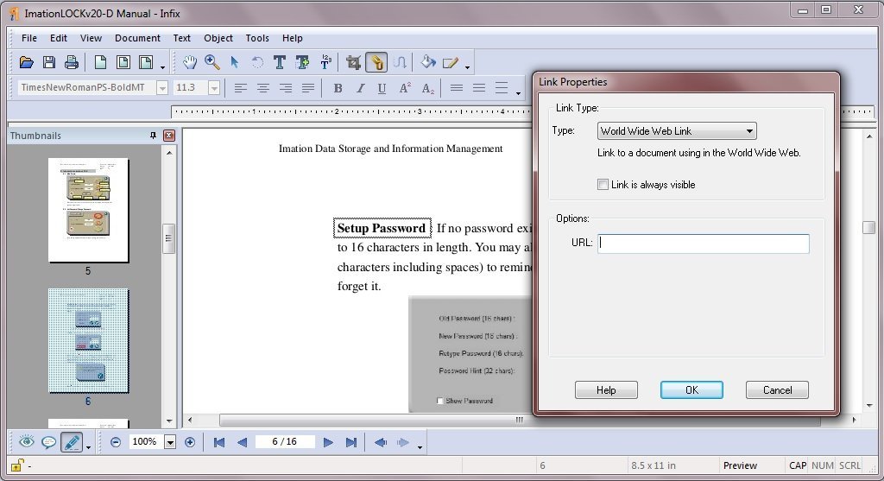Open the Text menu
Image resolution: width=884 pixels, height=481 pixels.
[181, 38]
